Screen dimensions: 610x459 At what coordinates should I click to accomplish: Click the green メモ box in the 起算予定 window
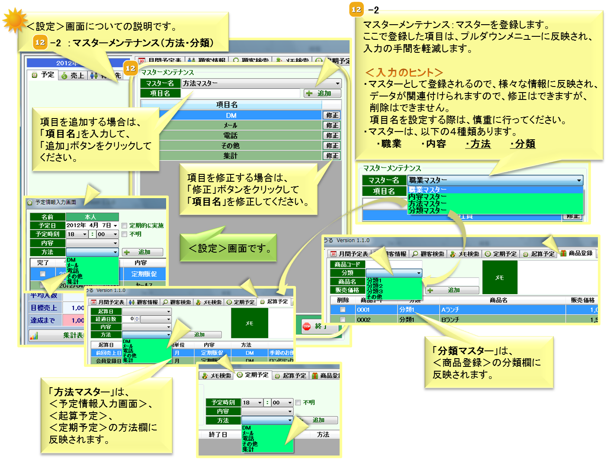pyautogui.click(x=250, y=323)
